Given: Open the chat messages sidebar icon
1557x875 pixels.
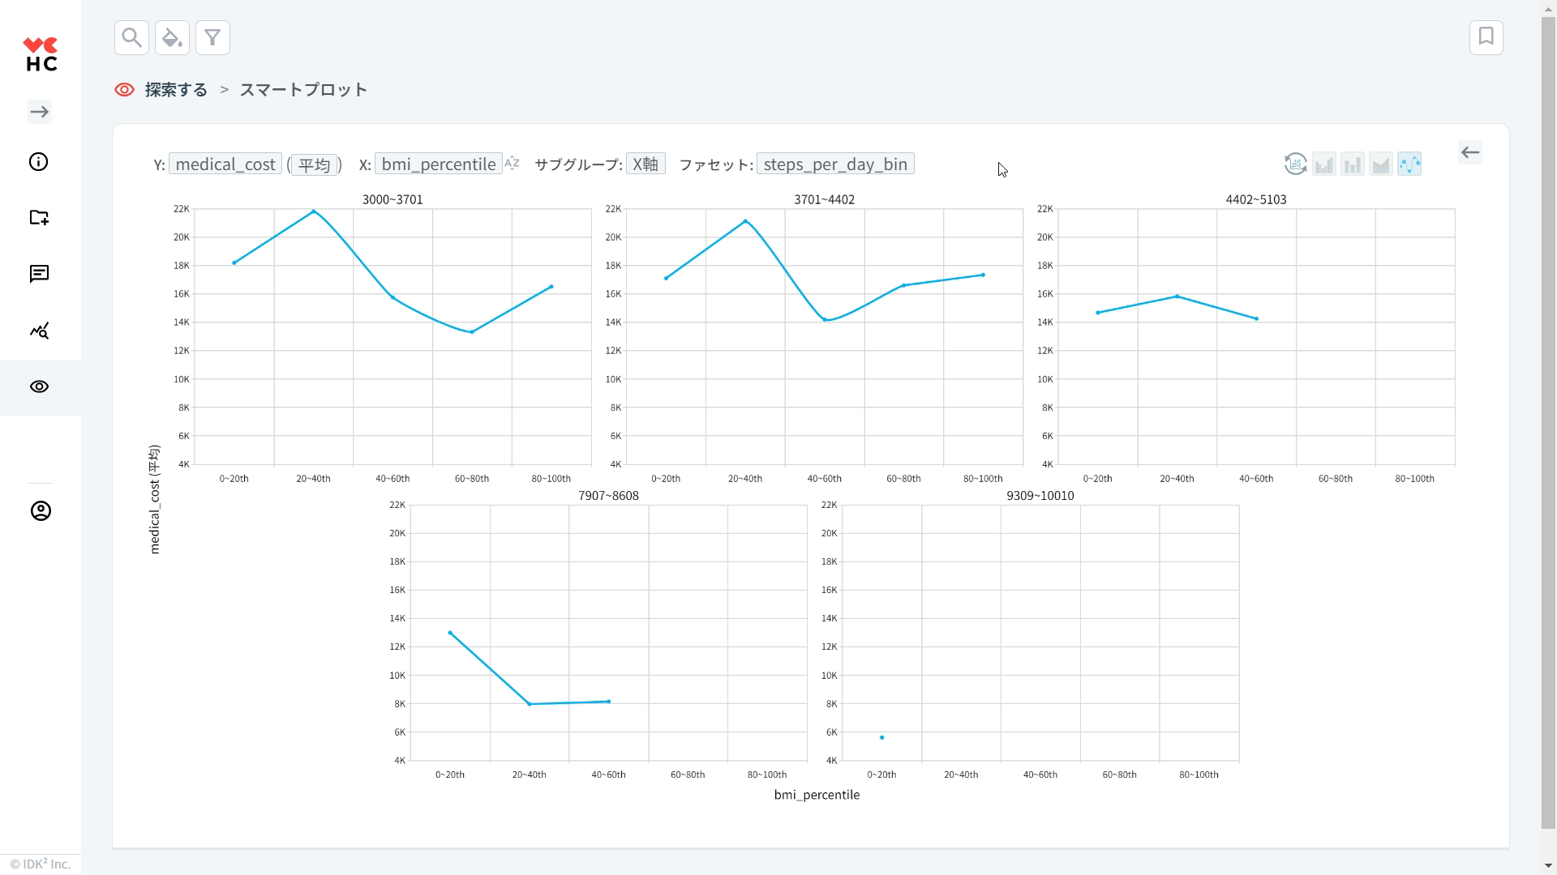Looking at the screenshot, I should (x=39, y=274).
